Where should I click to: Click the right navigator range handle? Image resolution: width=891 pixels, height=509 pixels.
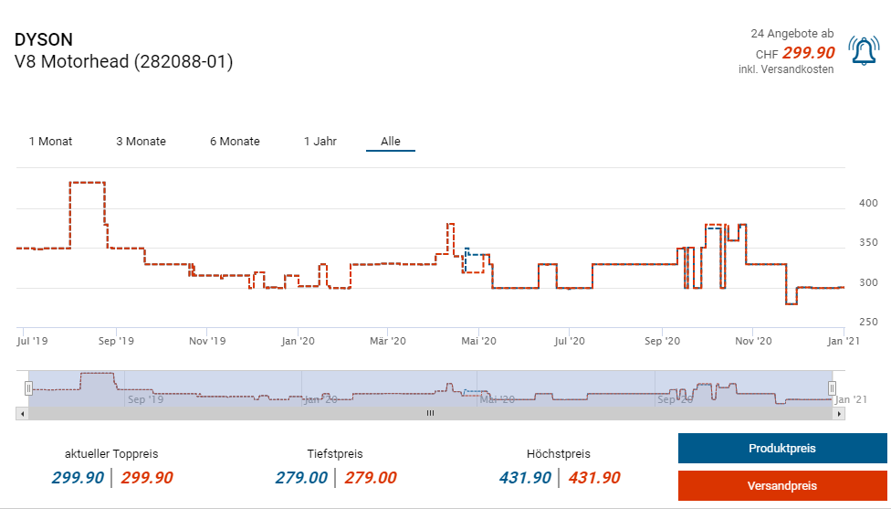(x=832, y=388)
